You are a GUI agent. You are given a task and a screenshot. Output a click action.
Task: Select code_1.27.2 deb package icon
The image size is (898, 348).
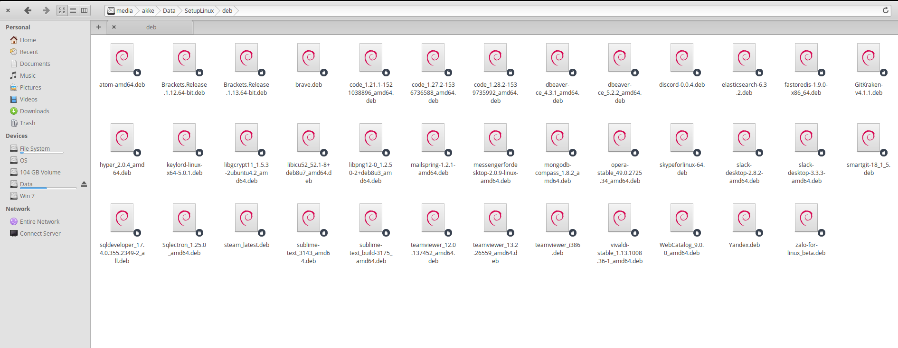pos(433,58)
